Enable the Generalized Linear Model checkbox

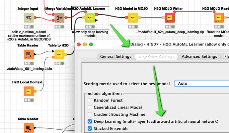point(90,107)
